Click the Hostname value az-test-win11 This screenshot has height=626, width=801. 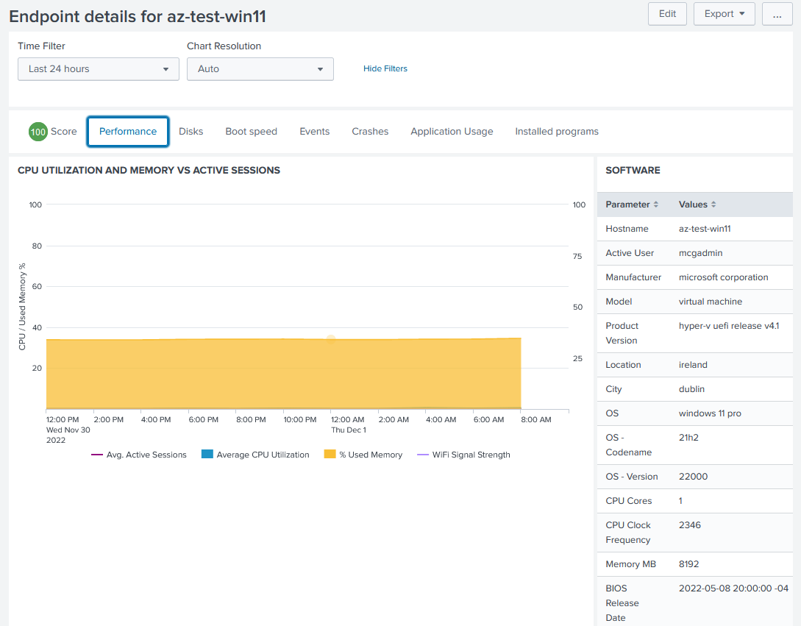[x=705, y=229]
